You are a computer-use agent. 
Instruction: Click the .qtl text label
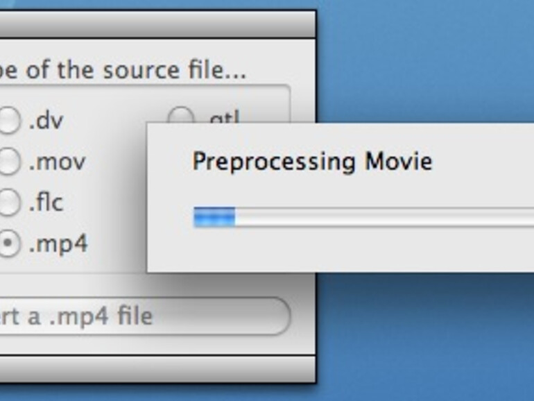(x=223, y=117)
